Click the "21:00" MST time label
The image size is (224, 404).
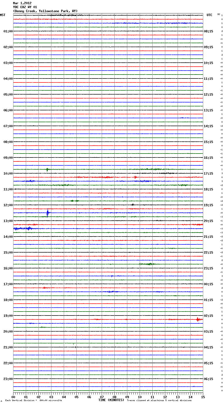8,347
